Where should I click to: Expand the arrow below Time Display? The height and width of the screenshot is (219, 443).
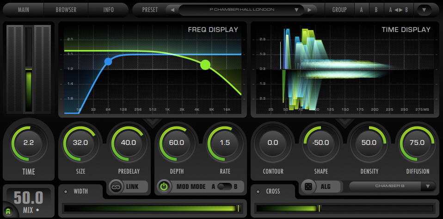(345, 123)
